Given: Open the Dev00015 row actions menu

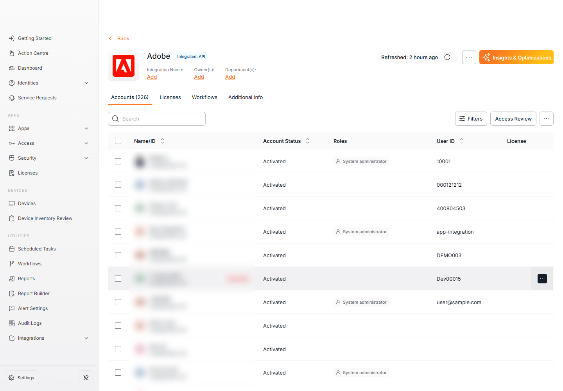Looking at the screenshot, I should [x=542, y=279].
